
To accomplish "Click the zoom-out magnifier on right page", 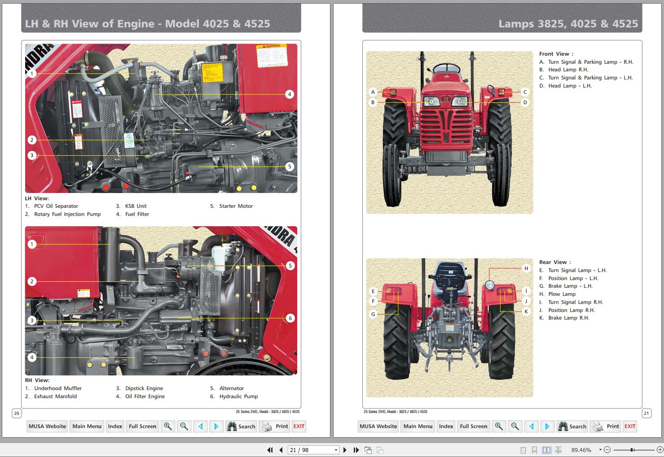I will coord(515,426).
